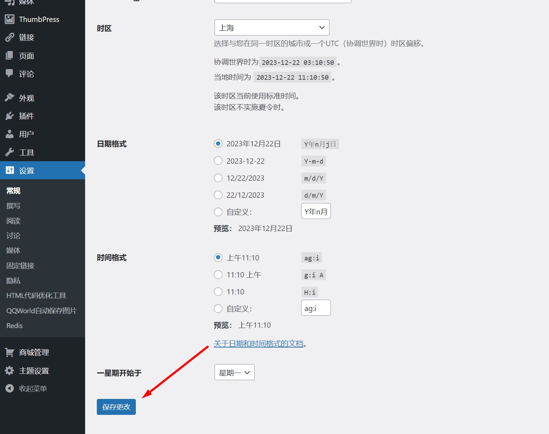The width and height of the screenshot is (549, 434).
Task: Click the 主题设置 gear icon
Action: click(x=10, y=371)
